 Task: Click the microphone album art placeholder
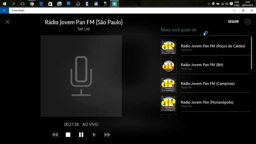81,76
